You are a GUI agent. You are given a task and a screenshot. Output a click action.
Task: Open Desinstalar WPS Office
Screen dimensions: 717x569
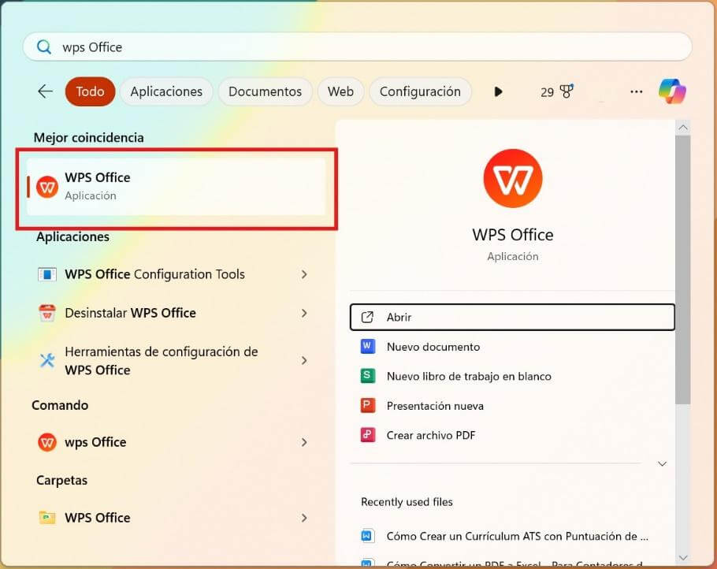pos(131,313)
